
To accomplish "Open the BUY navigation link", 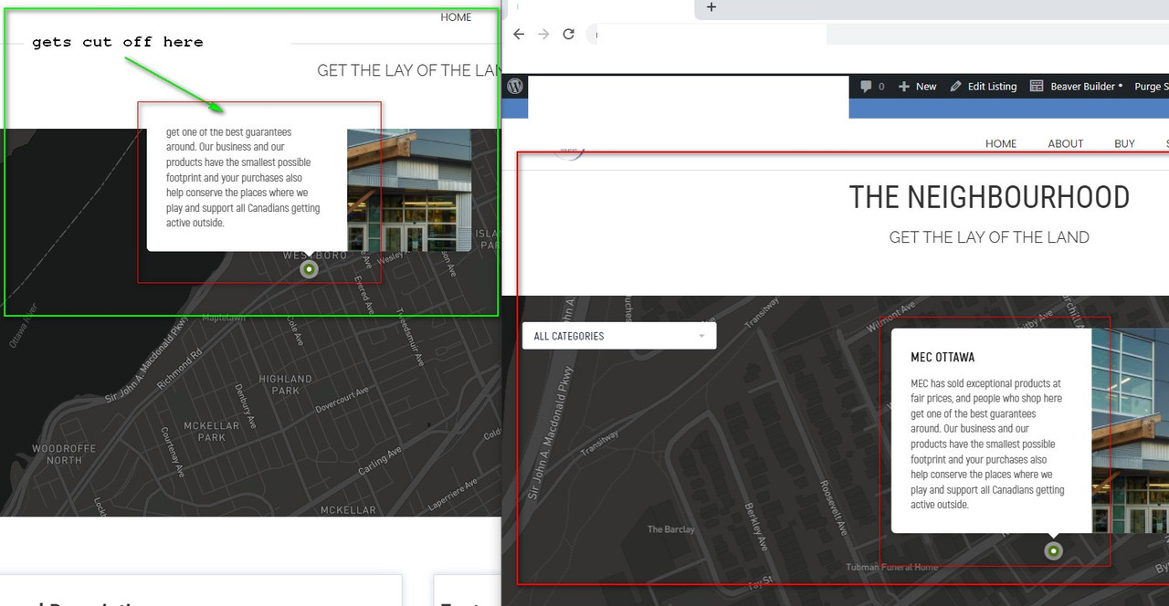I will [1124, 143].
